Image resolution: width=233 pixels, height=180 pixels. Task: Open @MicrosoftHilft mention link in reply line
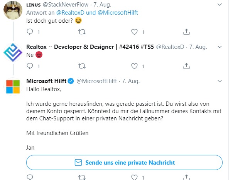118,13
